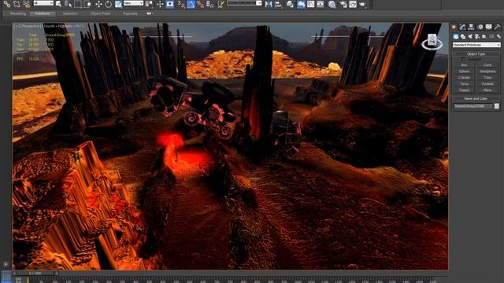Click the Sphere primitive button
This screenshot has height=283, width=504.
[464, 72]
